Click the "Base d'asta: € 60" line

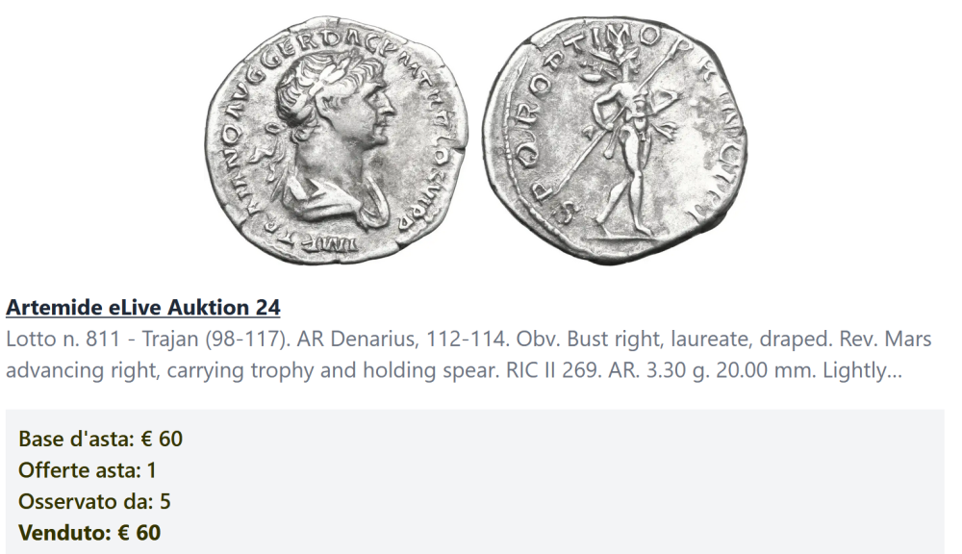point(101,439)
